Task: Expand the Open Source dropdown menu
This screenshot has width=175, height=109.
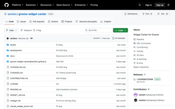Action: pos(64,5)
